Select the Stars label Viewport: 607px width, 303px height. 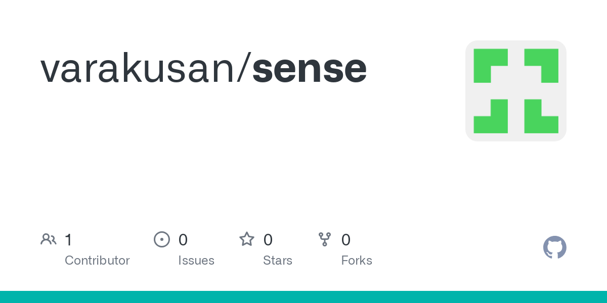(x=278, y=261)
